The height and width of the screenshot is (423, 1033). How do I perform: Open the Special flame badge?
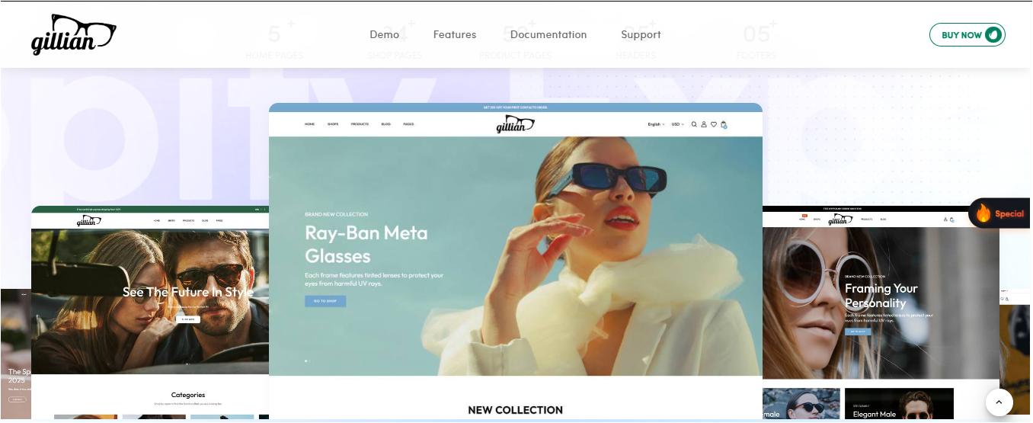tap(1000, 213)
